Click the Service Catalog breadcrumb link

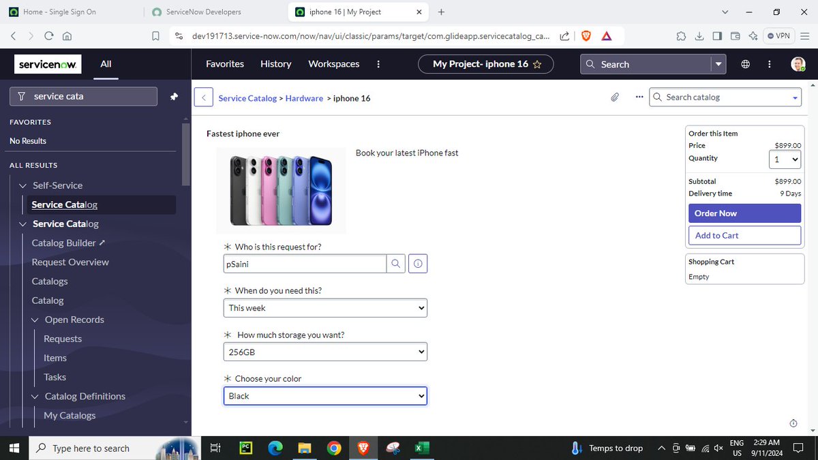(x=247, y=98)
